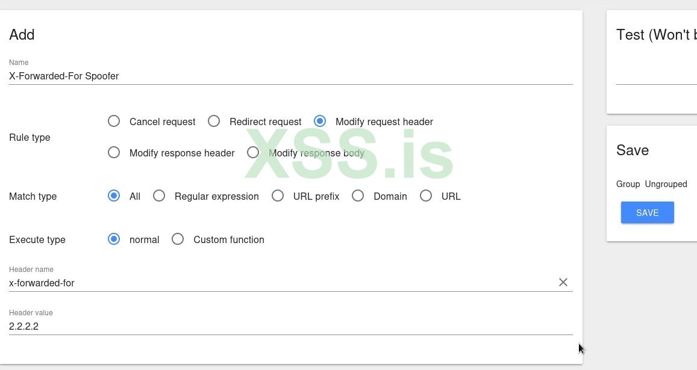Viewport: 697px width, 370px height.
Task: Select the Modify response body option
Action: (253, 153)
